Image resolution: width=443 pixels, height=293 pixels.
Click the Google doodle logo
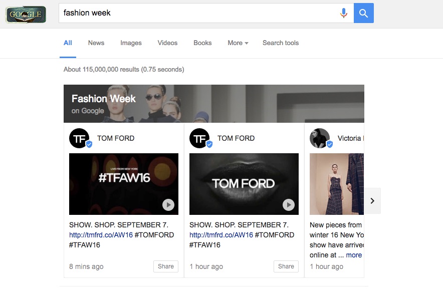[x=26, y=15]
